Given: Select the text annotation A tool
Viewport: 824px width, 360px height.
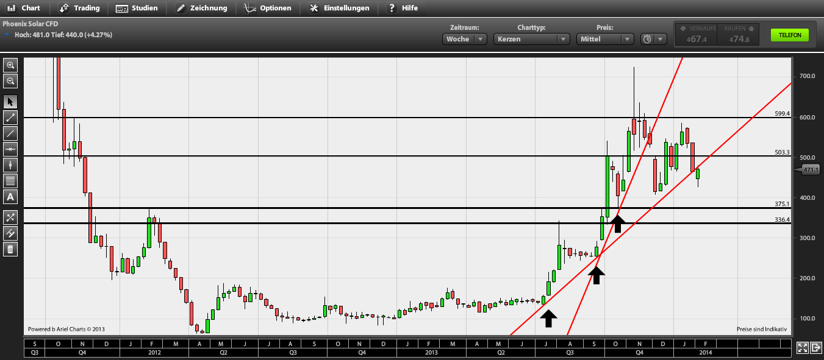Looking at the screenshot, I should pyautogui.click(x=10, y=197).
